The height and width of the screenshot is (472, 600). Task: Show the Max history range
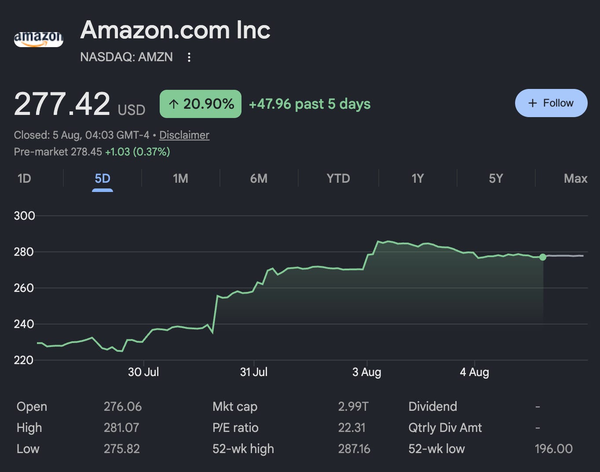[575, 178]
